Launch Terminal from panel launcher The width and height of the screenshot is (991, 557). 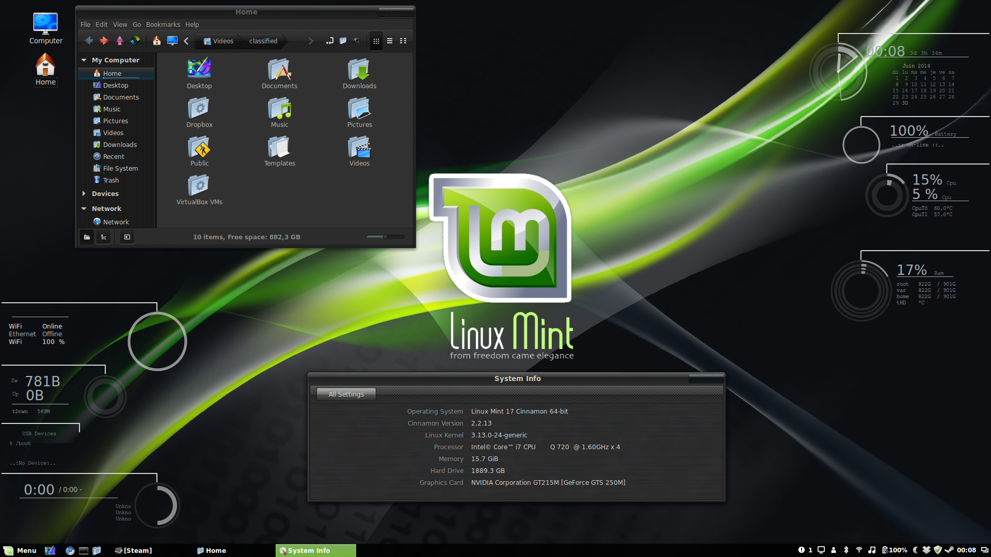point(84,550)
